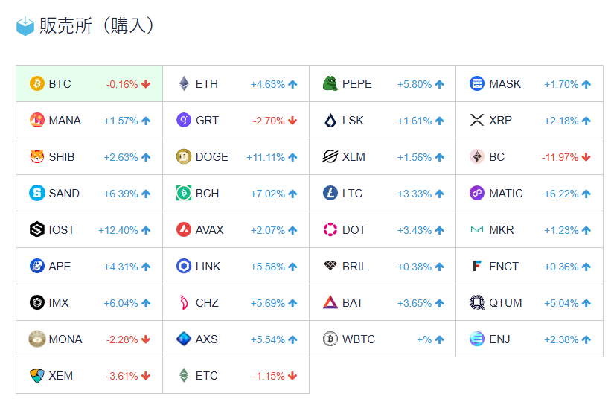The width and height of the screenshot is (614, 405).
Task: Click the PEPE frog icon
Action: coord(330,83)
